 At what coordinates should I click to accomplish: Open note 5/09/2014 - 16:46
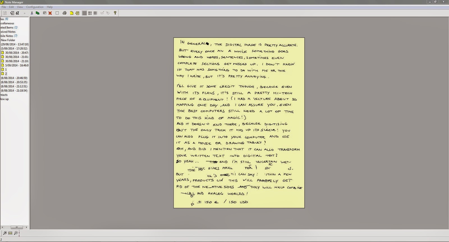point(17,65)
